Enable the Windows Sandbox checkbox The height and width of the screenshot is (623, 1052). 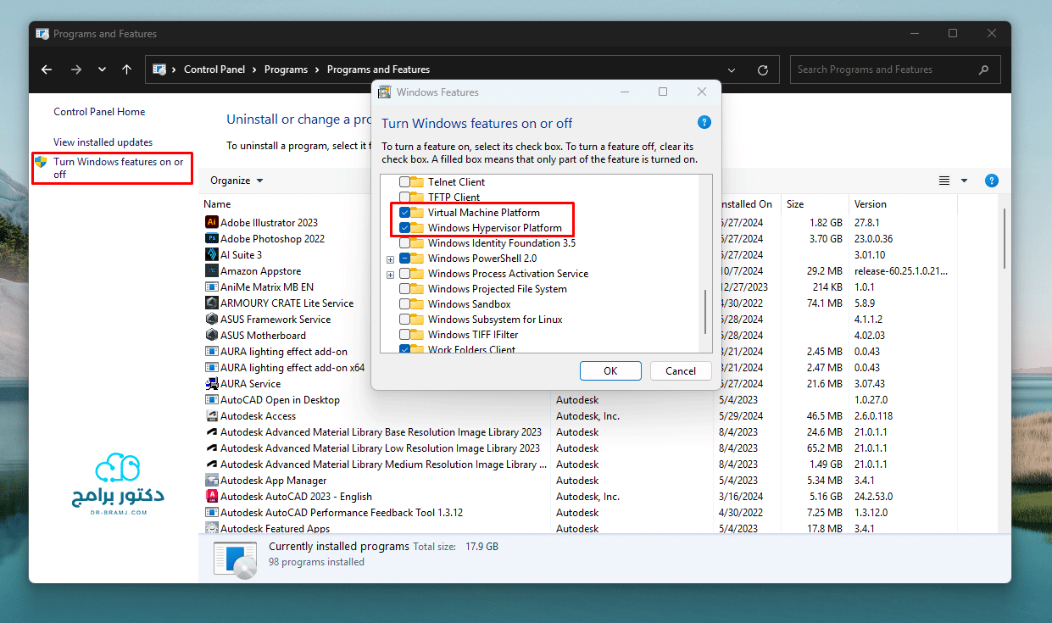[404, 303]
